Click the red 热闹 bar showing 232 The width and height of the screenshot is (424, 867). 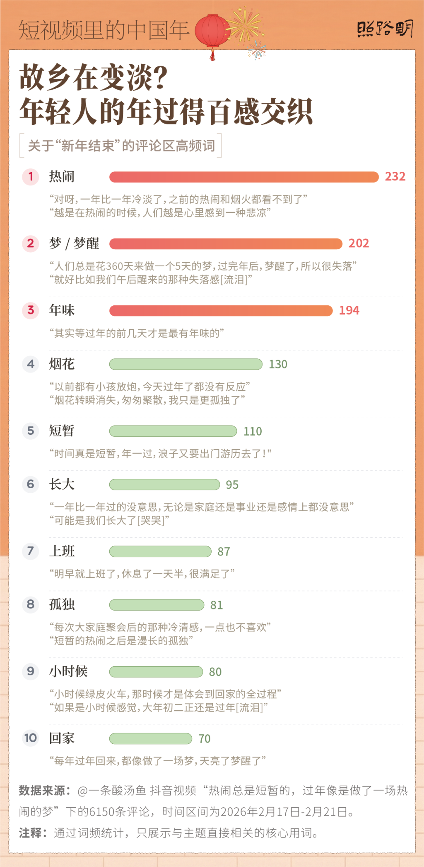(243, 177)
